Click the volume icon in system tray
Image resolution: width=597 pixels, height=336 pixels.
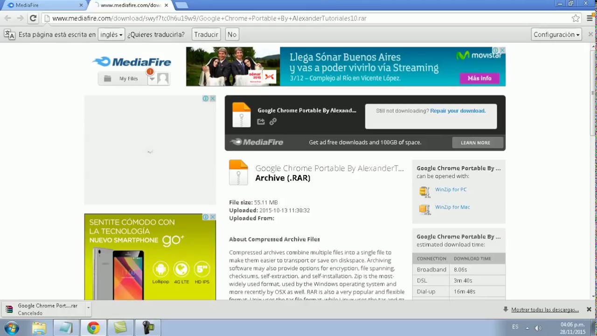538,328
